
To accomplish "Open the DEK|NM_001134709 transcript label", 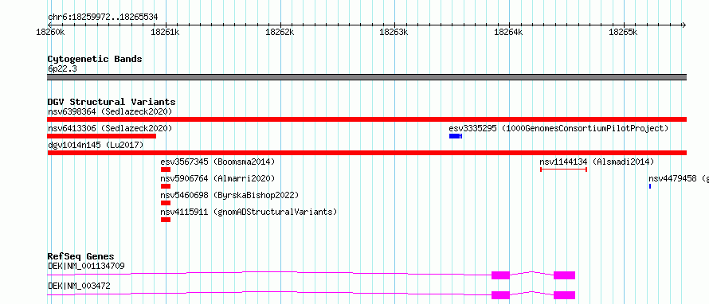I will 86,266.
